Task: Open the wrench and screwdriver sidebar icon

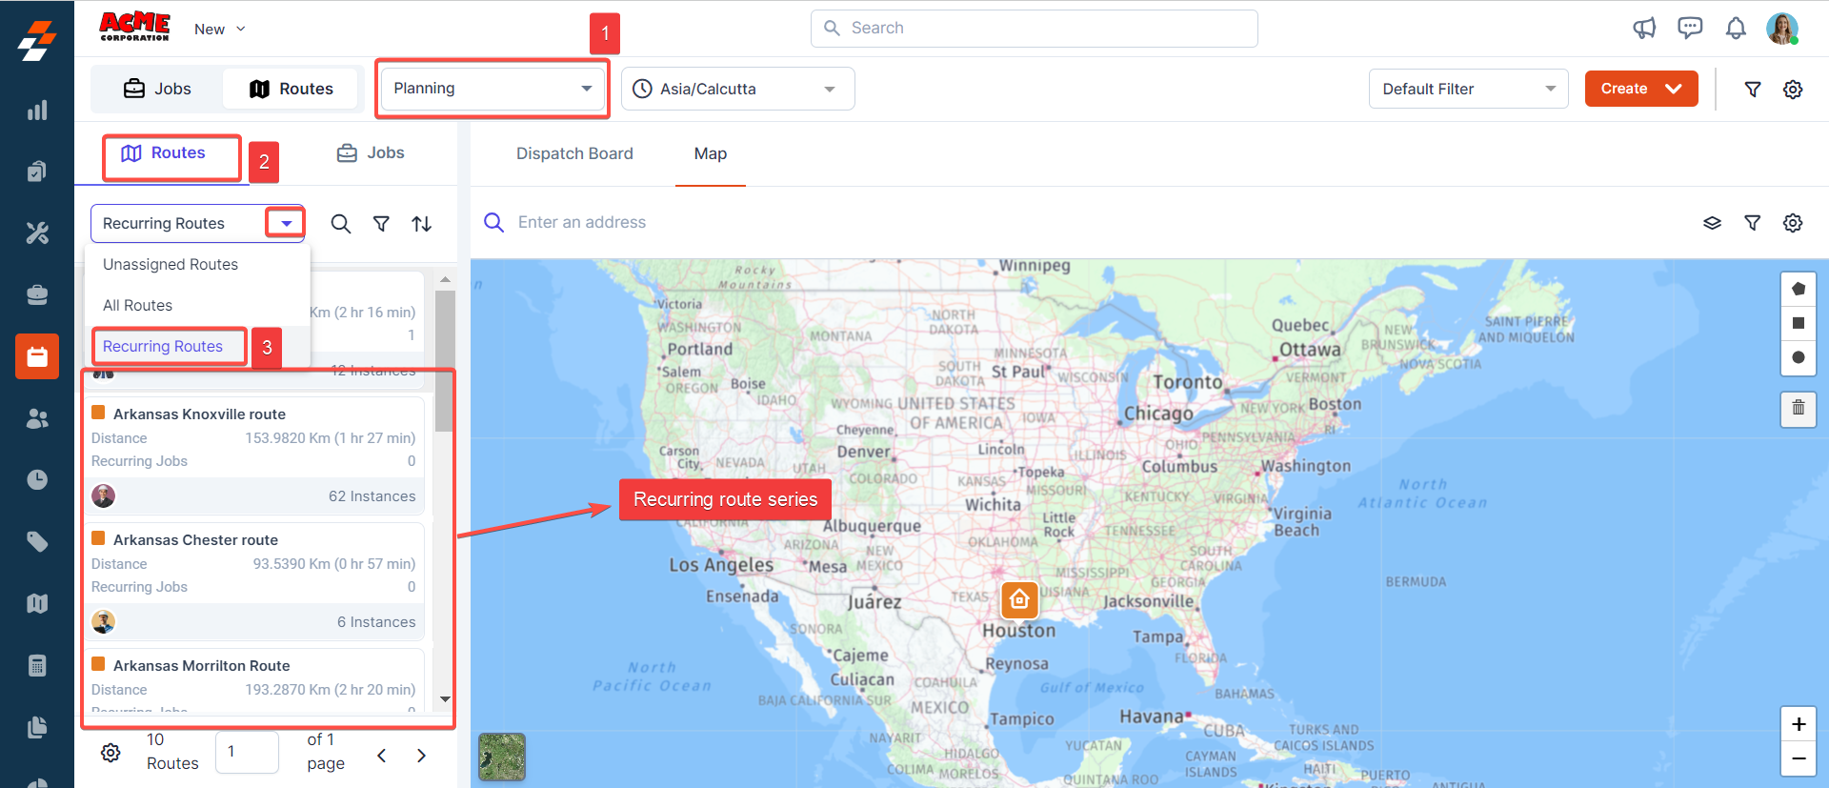Action: click(37, 232)
